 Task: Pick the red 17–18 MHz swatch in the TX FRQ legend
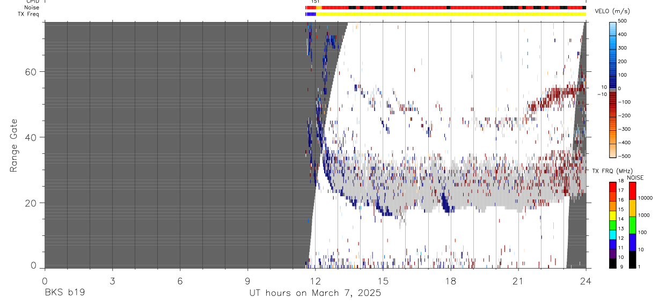(613, 187)
